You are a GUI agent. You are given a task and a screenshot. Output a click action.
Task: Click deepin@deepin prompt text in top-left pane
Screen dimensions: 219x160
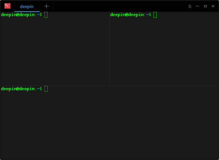coord(17,15)
